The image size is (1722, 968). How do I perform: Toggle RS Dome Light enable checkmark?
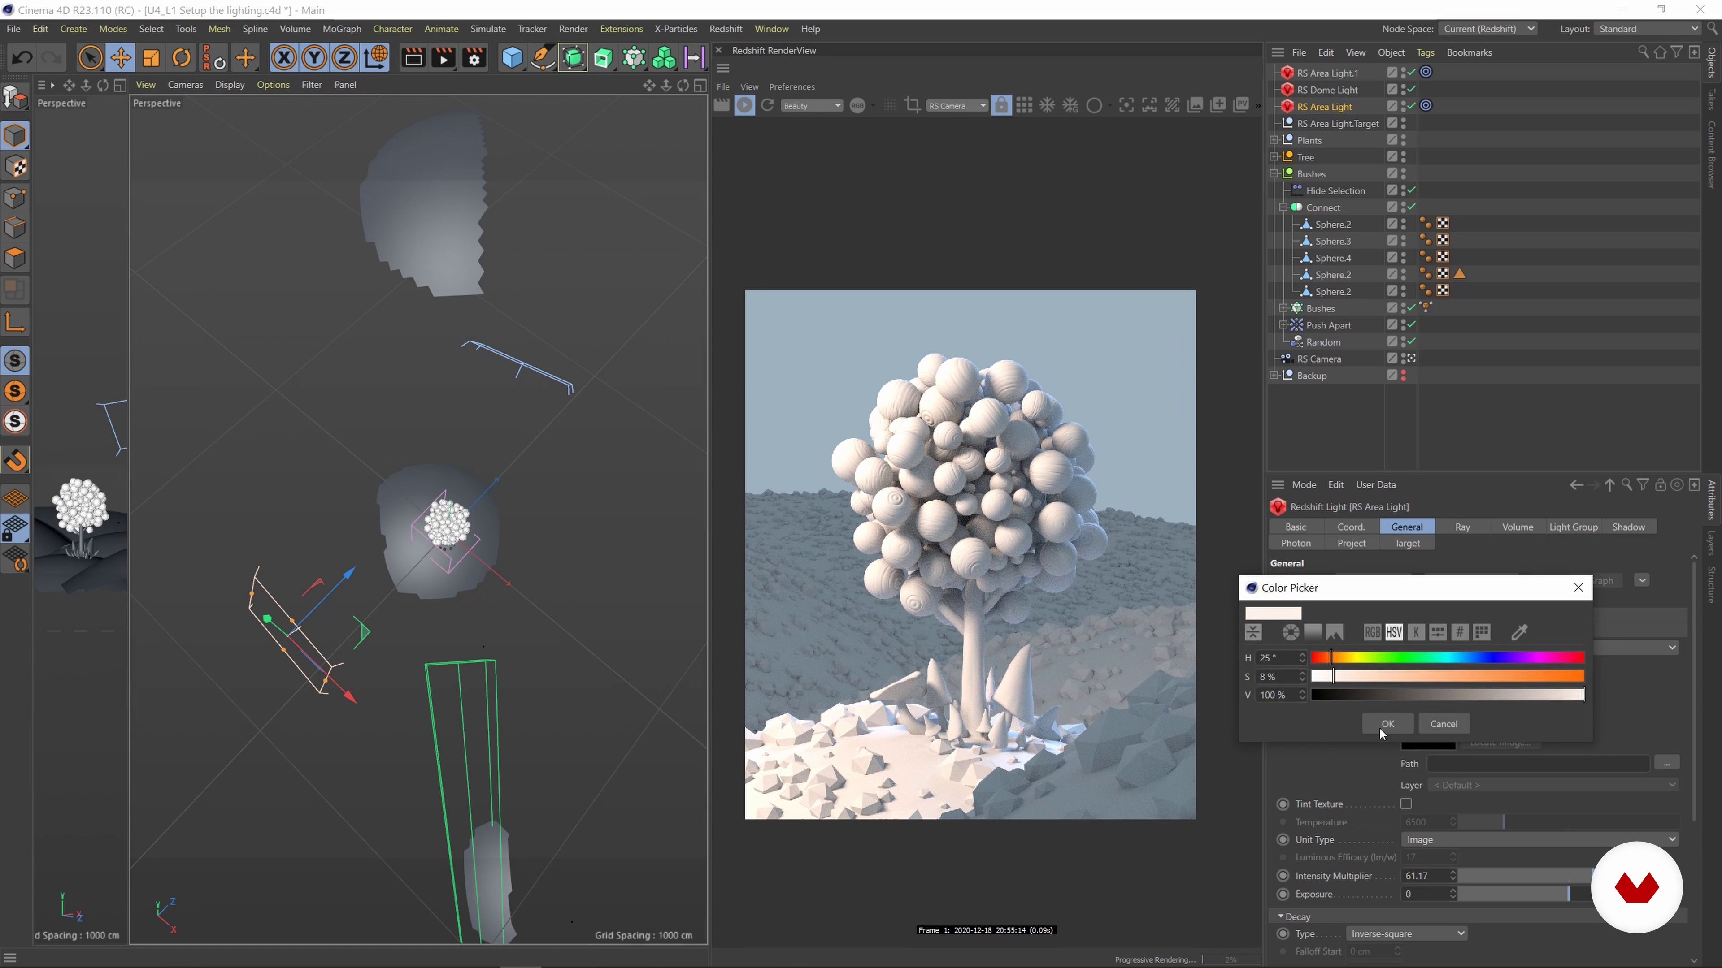pos(1411,90)
